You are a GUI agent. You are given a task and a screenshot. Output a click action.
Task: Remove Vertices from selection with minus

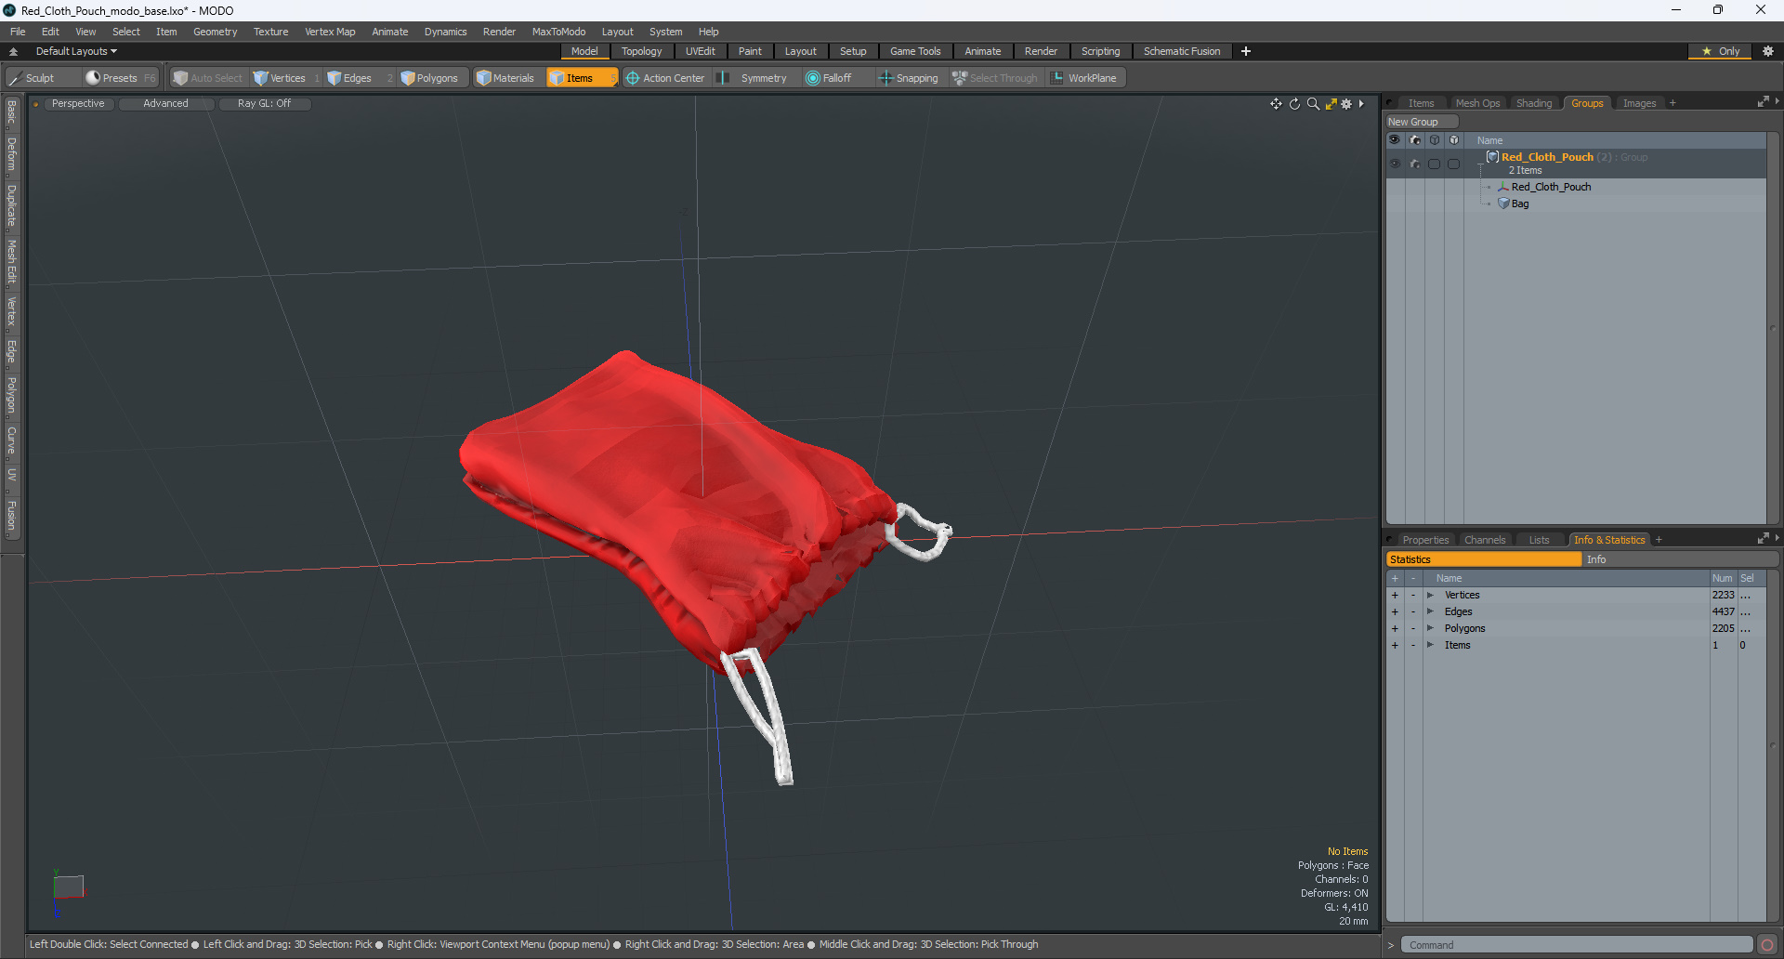1413,595
